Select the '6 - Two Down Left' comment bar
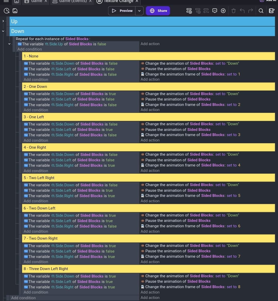Viewport: 278px width, 301px height. [x=148, y=208]
